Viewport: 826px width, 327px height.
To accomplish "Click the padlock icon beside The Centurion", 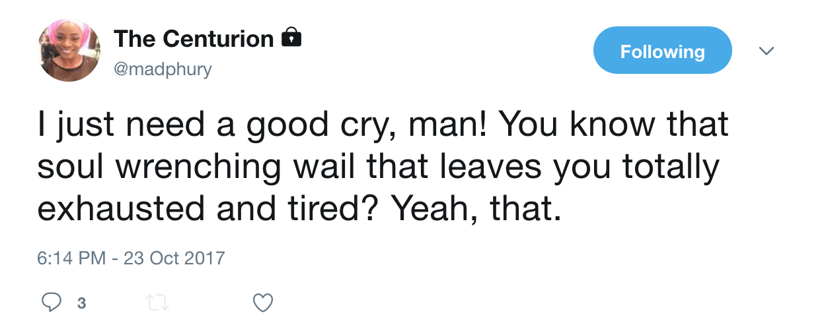I will pyautogui.click(x=291, y=38).
